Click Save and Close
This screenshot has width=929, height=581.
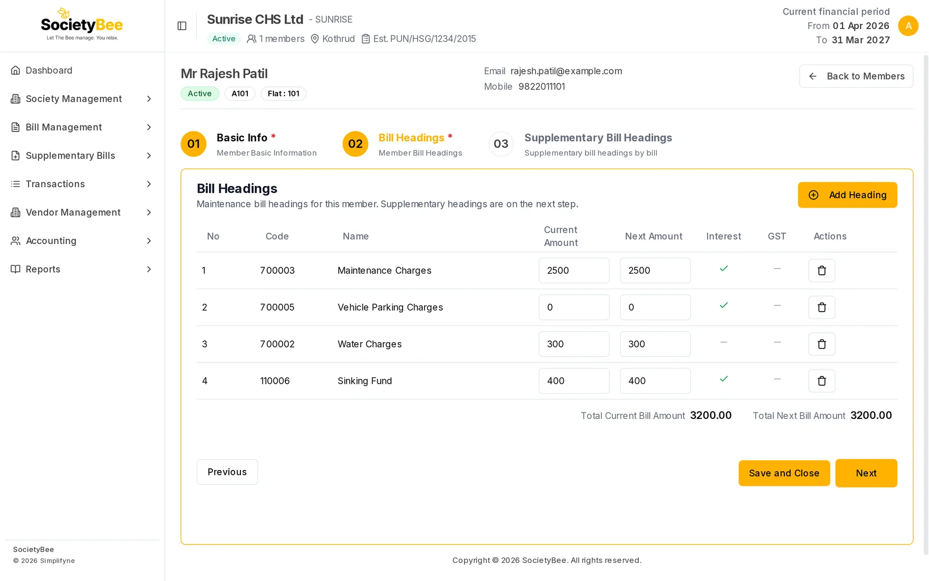click(784, 473)
